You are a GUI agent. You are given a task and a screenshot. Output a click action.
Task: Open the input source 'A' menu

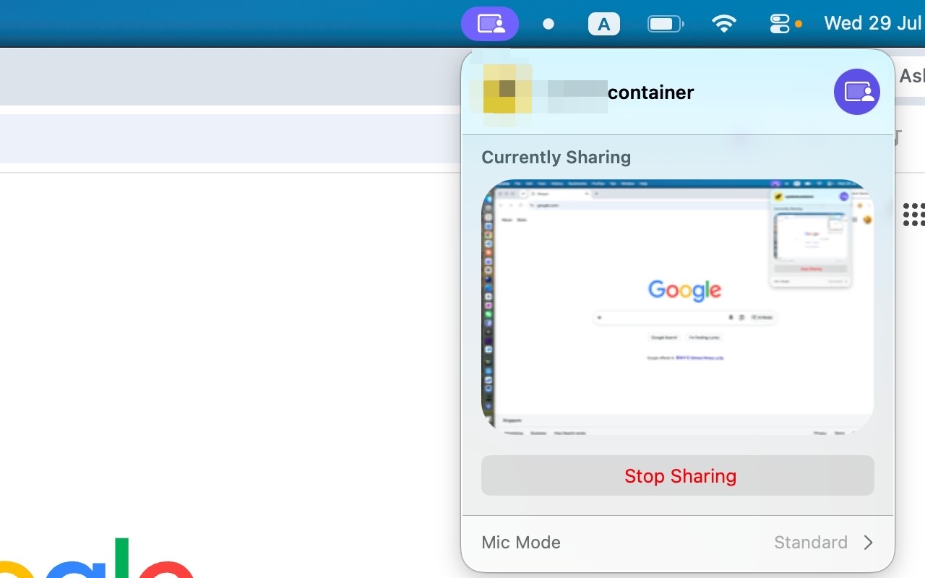pyautogui.click(x=604, y=25)
